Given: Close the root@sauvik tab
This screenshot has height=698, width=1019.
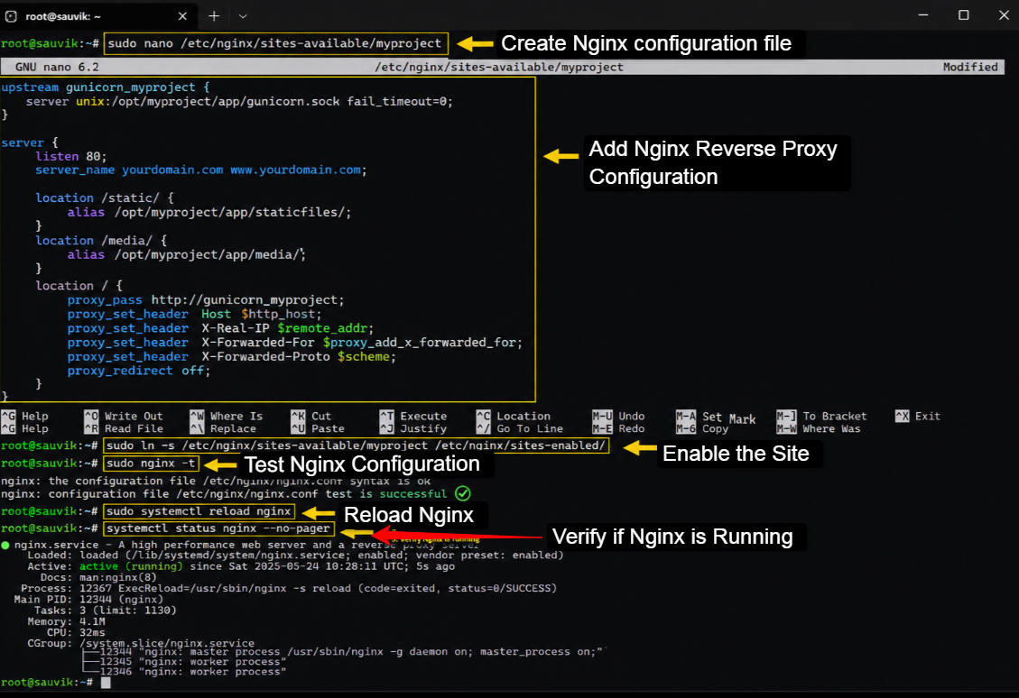Looking at the screenshot, I should 182,15.
